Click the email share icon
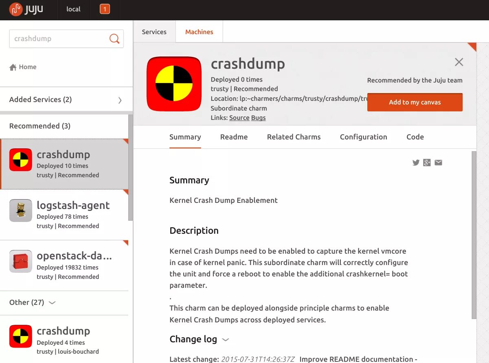The height and width of the screenshot is (363, 489). [x=438, y=162]
